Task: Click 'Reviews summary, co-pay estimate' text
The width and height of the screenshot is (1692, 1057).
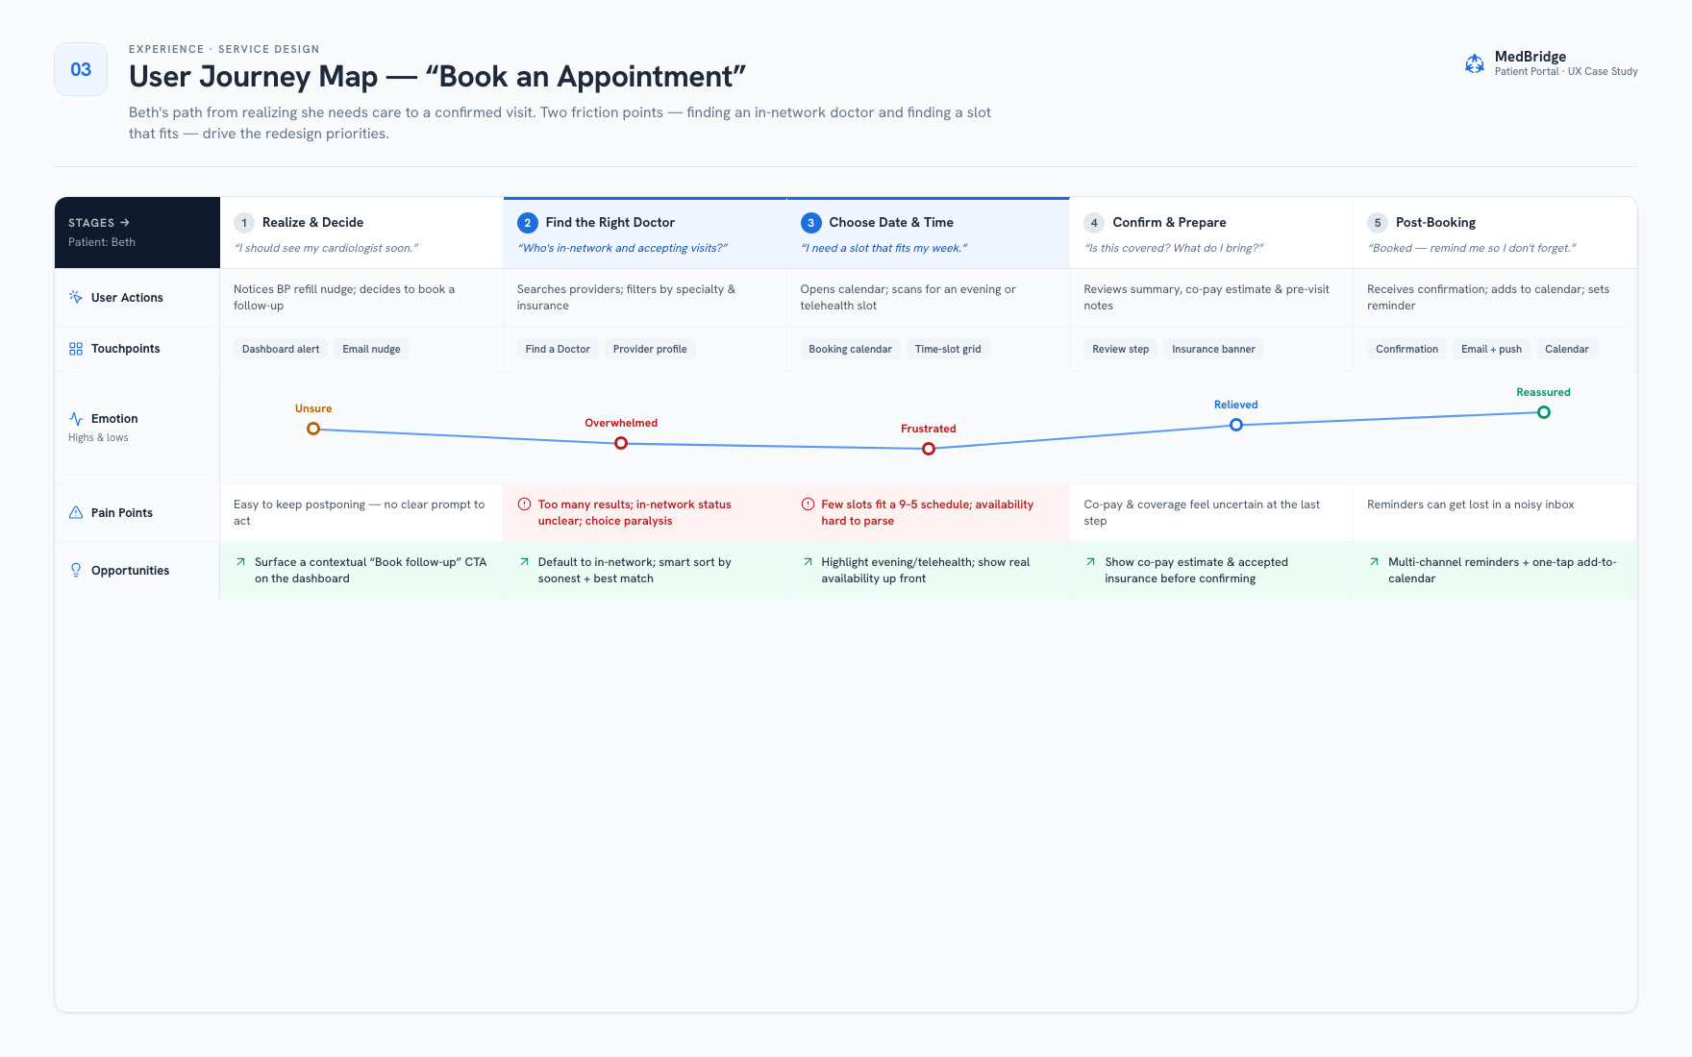Action: 1207,297
